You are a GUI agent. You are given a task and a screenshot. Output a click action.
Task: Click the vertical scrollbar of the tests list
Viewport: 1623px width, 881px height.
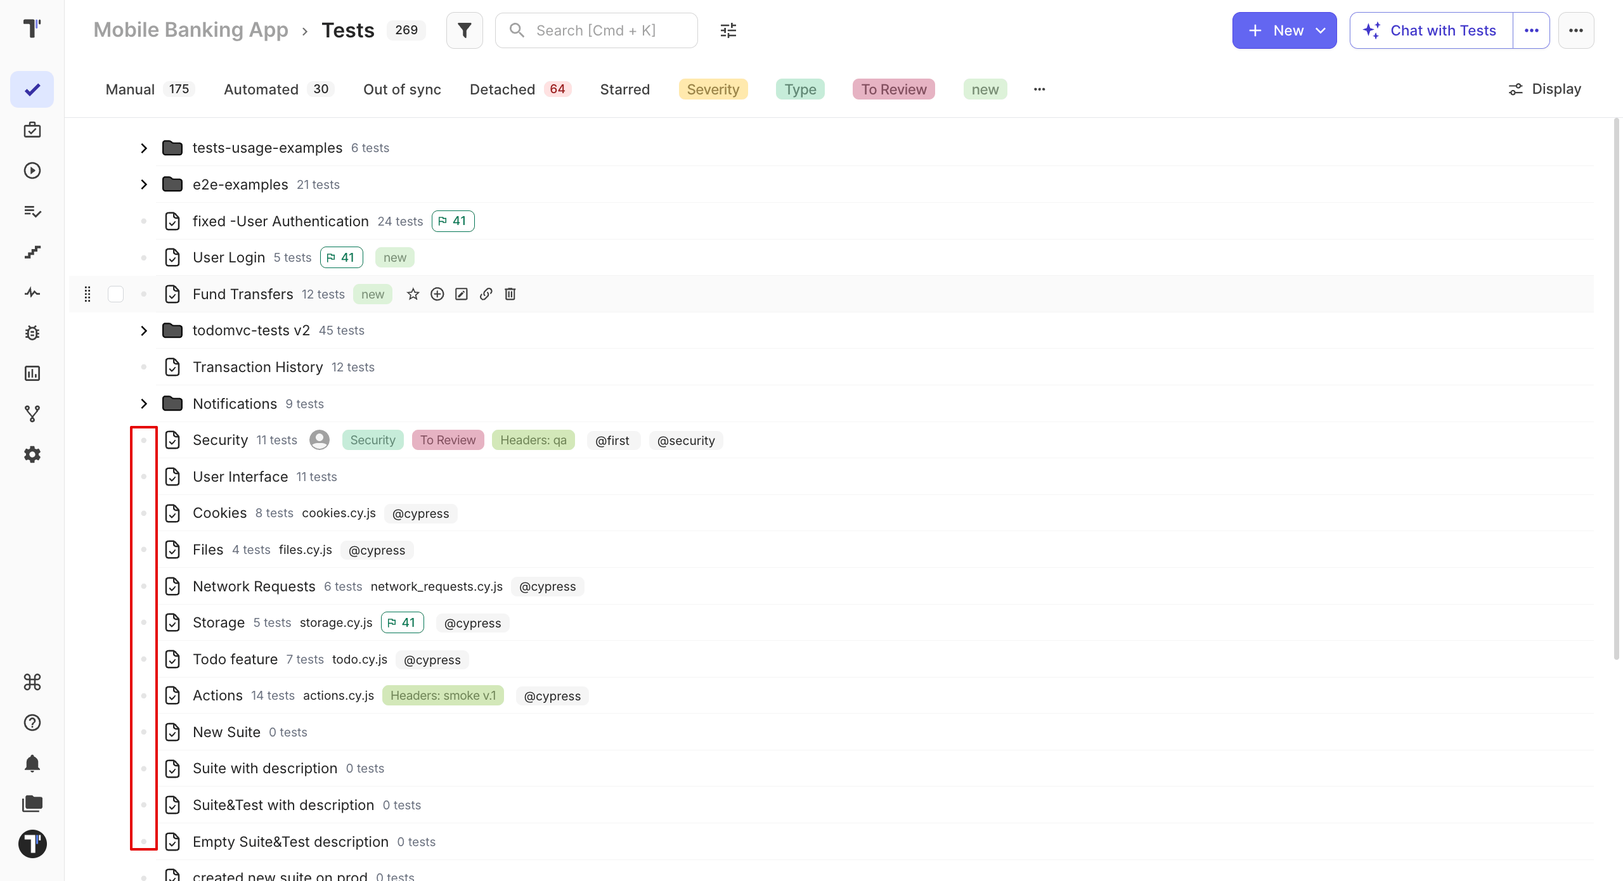(1617, 388)
